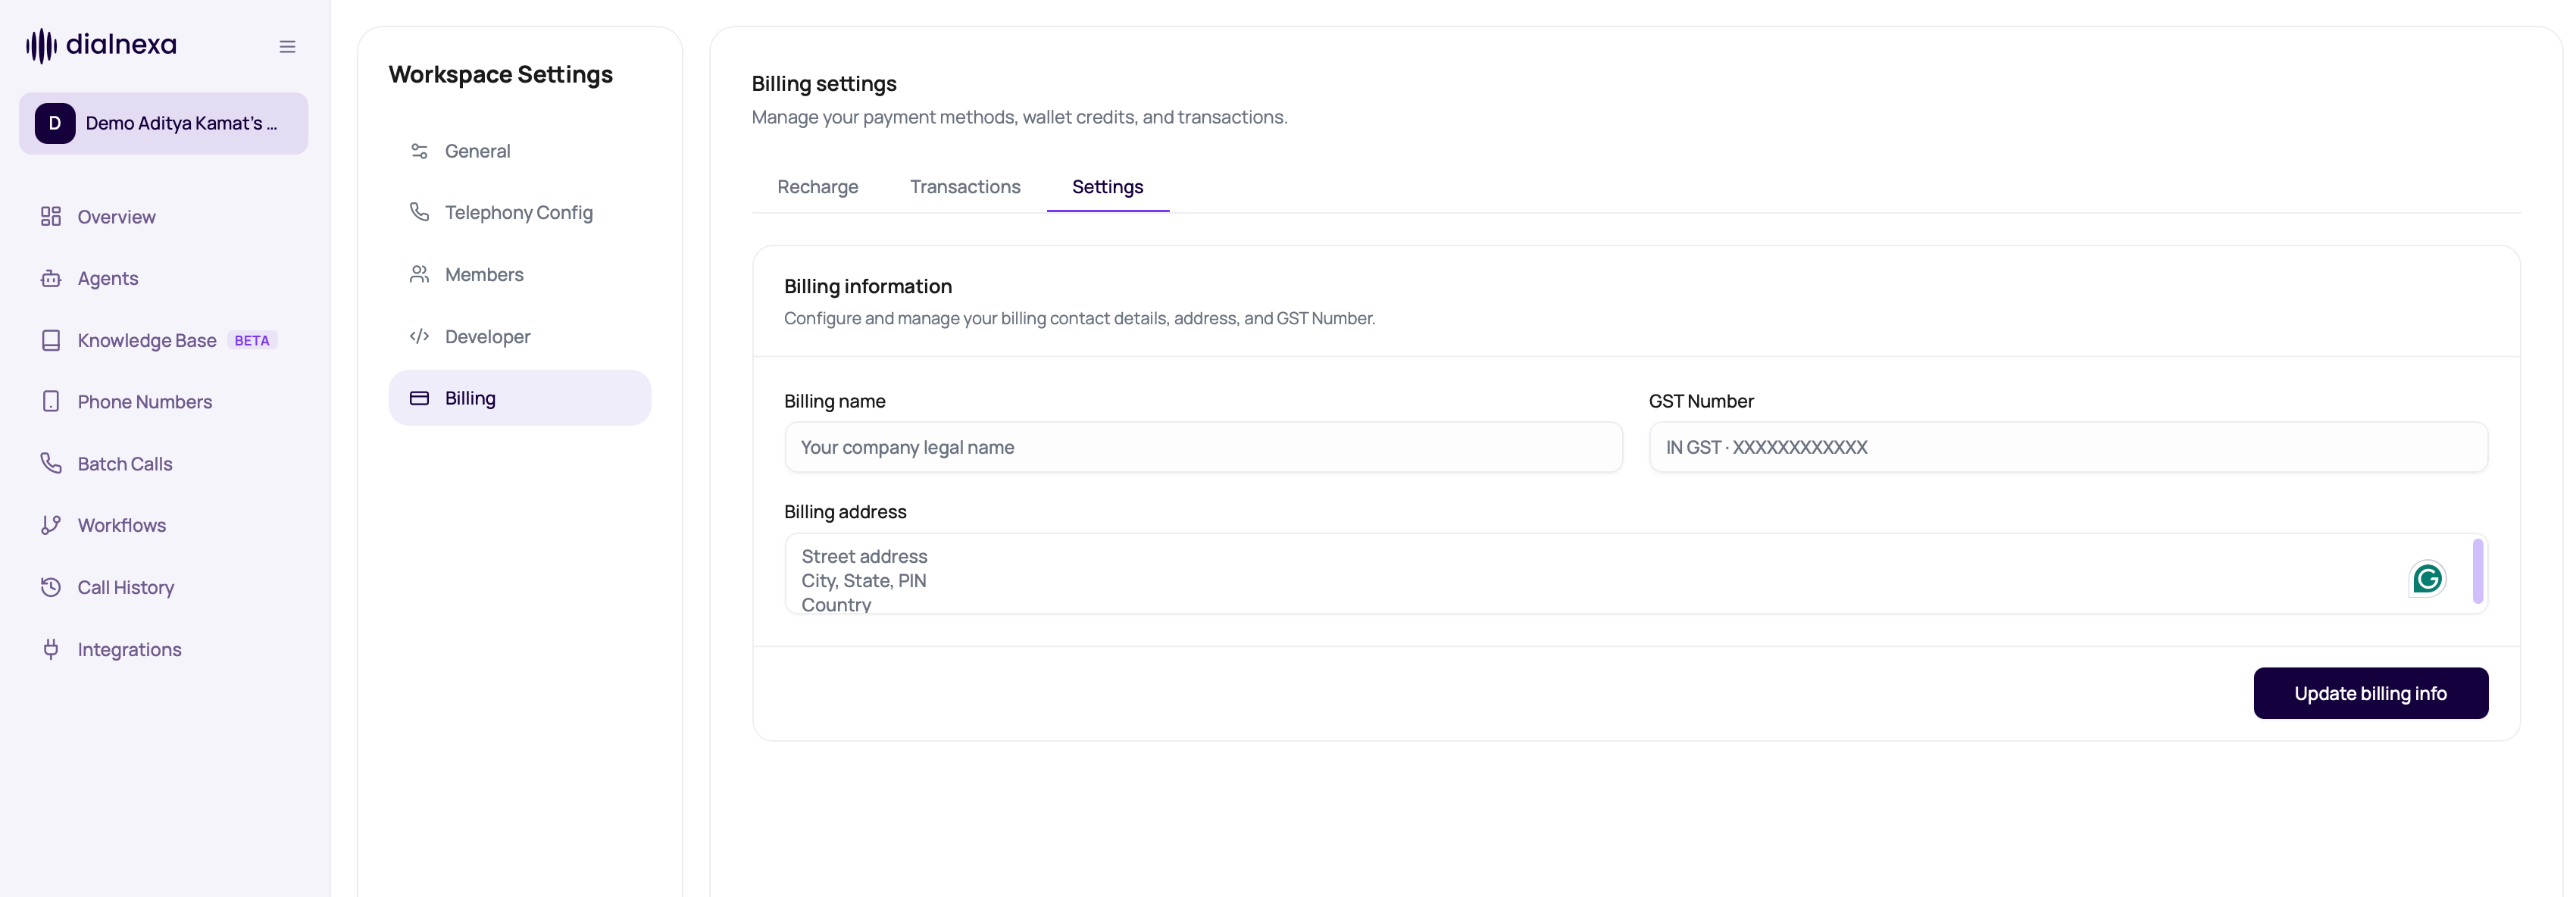Expand the Demo Aditya Kamat's workspace switcher
The height and width of the screenshot is (897, 2576).
pyautogui.click(x=163, y=123)
